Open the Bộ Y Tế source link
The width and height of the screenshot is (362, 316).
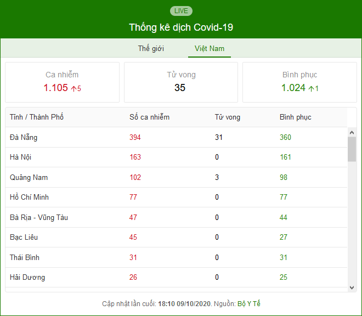pyautogui.click(x=249, y=303)
